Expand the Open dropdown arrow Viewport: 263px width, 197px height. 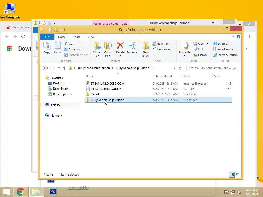(208, 44)
